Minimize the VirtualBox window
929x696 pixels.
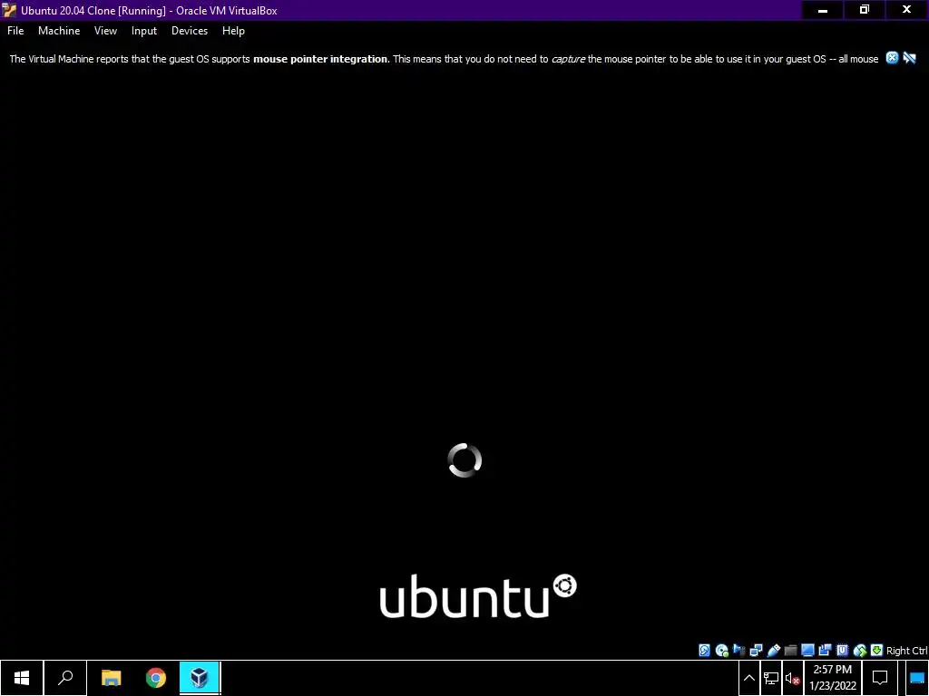(822, 10)
